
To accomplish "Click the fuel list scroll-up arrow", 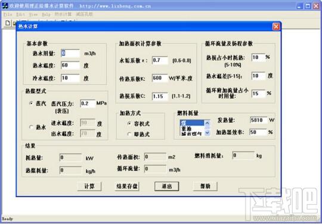I will click(207, 123).
